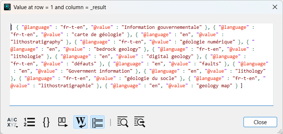Click the word "défauts"
This screenshot has height=134, width=283.
click(84, 64)
